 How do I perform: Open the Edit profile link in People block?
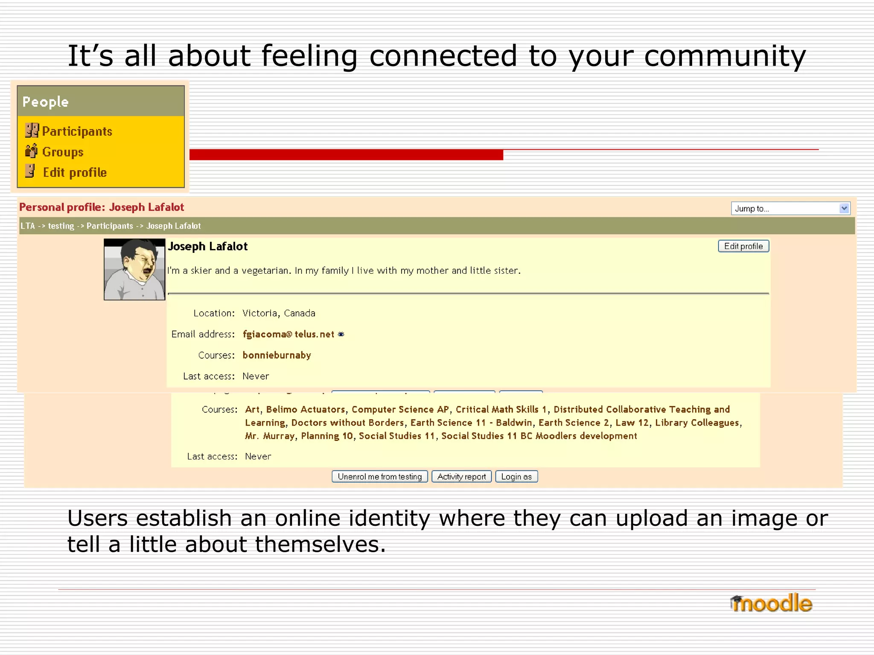(75, 172)
